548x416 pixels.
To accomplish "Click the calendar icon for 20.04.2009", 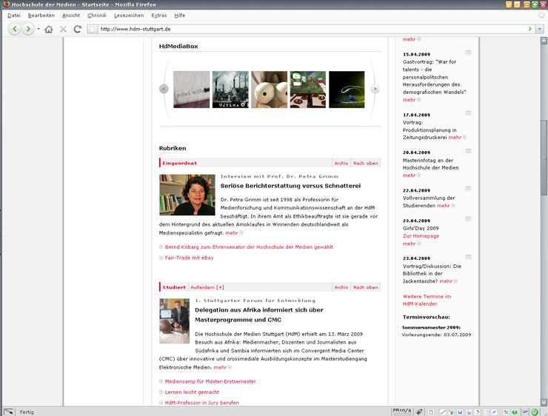I will click(x=468, y=151).
